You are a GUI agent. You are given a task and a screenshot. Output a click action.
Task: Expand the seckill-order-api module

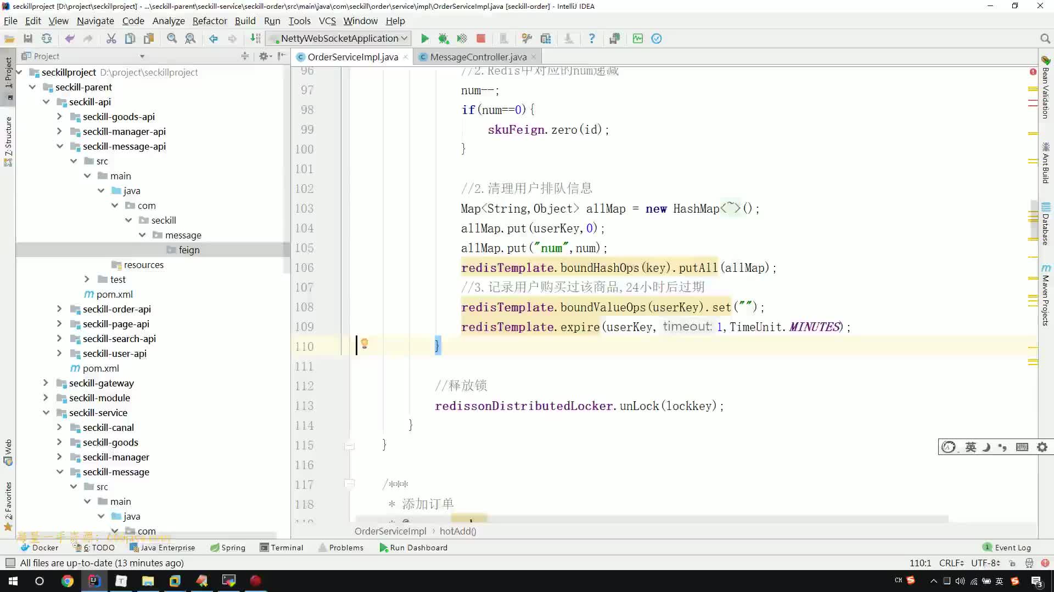coord(59,309)
